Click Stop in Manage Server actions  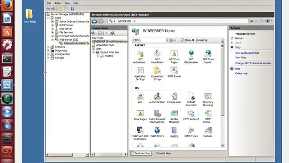[238, 47]
